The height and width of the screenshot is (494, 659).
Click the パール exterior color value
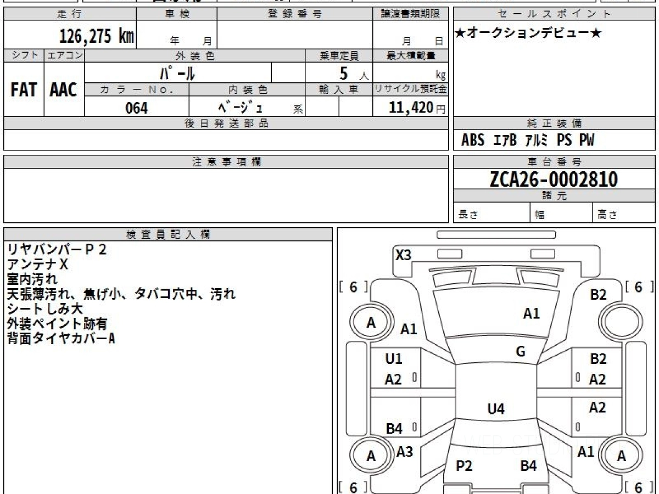point(178,72)
